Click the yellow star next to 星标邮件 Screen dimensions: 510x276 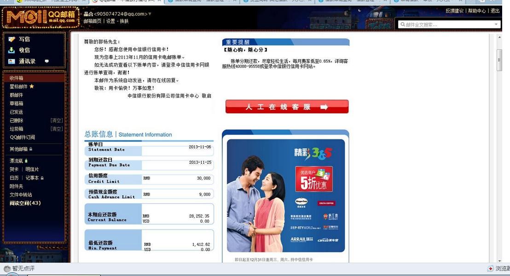coord(32,86)
